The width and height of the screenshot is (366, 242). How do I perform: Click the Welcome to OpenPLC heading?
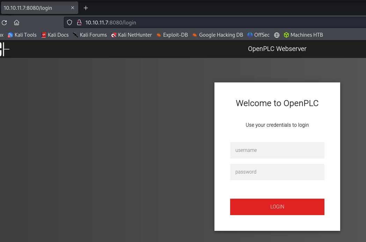pos(277,103)
